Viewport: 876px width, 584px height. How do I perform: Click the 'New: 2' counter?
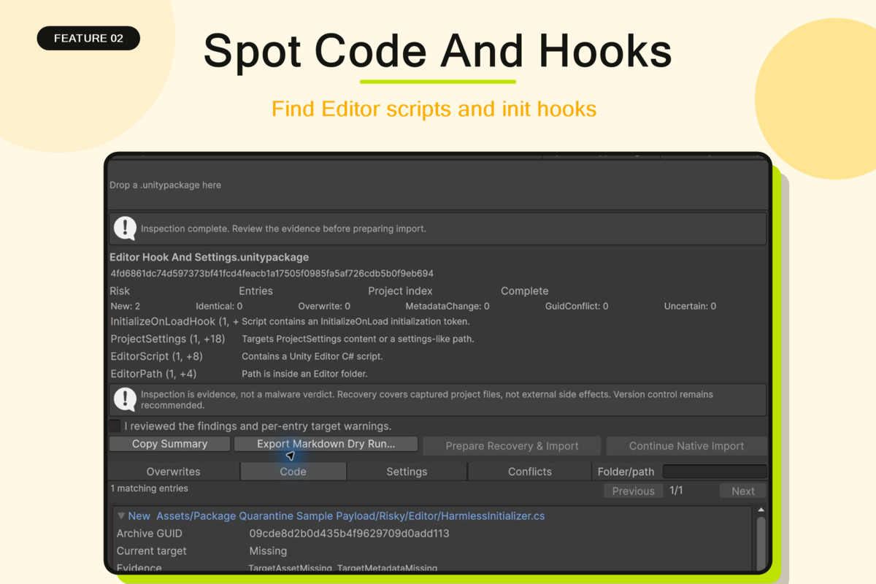(x=126, y=306)
